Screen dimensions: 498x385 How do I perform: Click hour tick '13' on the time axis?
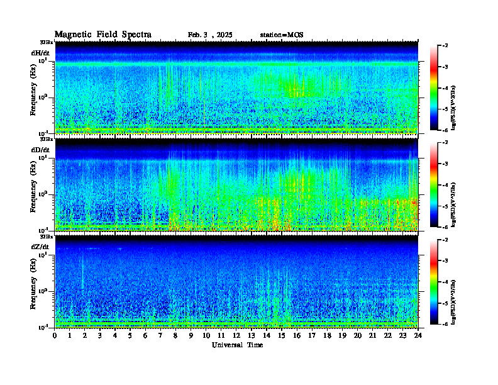[x=252, y=336]
